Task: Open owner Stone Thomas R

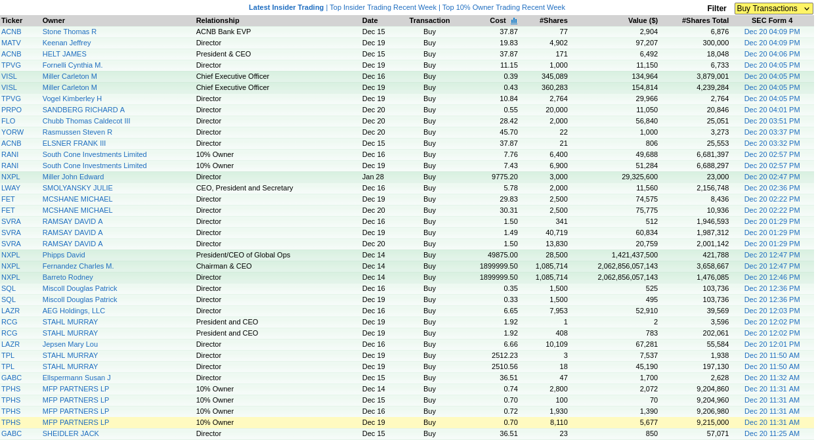Action: (70, 32)
